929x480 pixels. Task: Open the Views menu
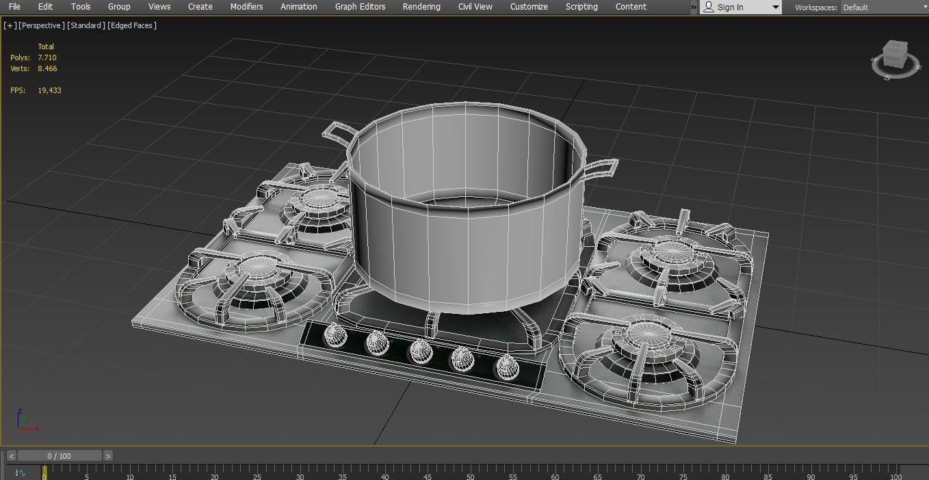[159, 6]
